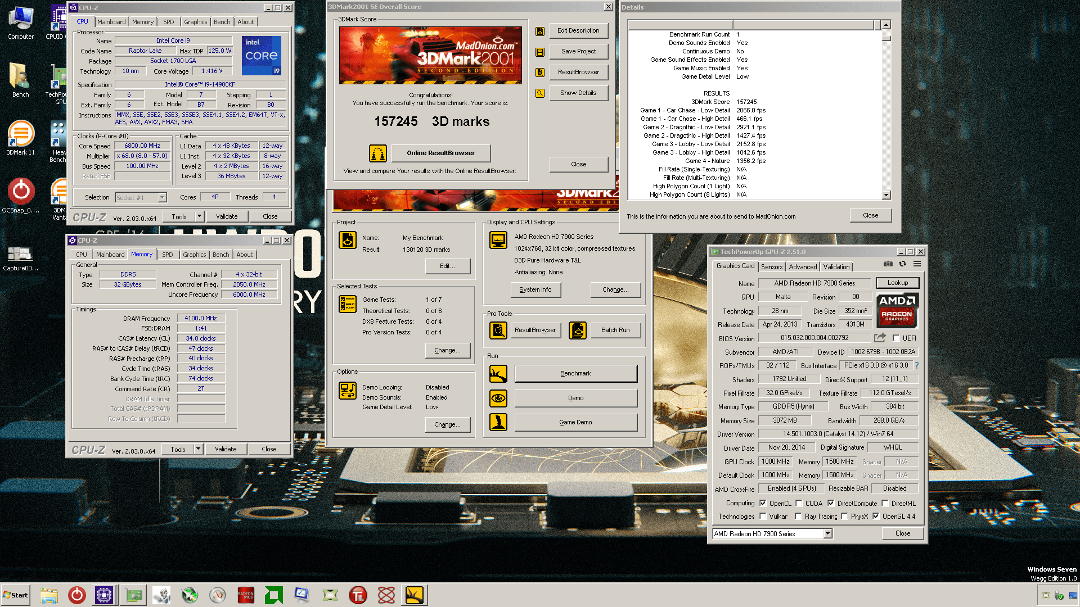
Task: Click the Details list scroll down arrow
Action: [x=886, y=195]
